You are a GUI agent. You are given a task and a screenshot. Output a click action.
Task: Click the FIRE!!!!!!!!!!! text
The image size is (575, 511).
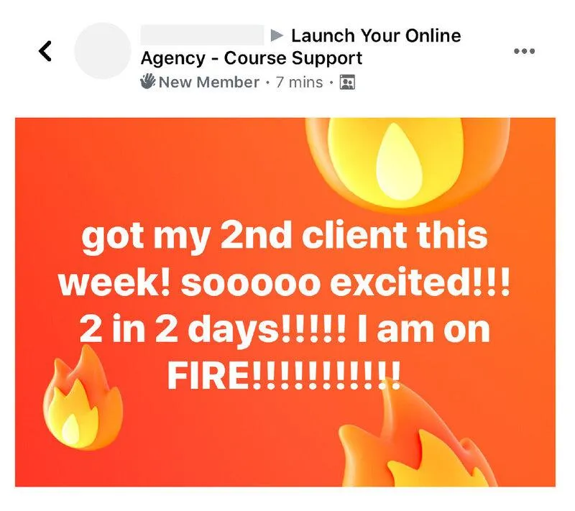coord(284,377)
